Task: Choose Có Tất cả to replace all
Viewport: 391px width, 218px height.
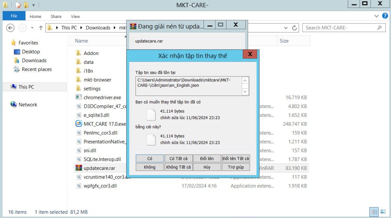Action: (x=178, y=158)
